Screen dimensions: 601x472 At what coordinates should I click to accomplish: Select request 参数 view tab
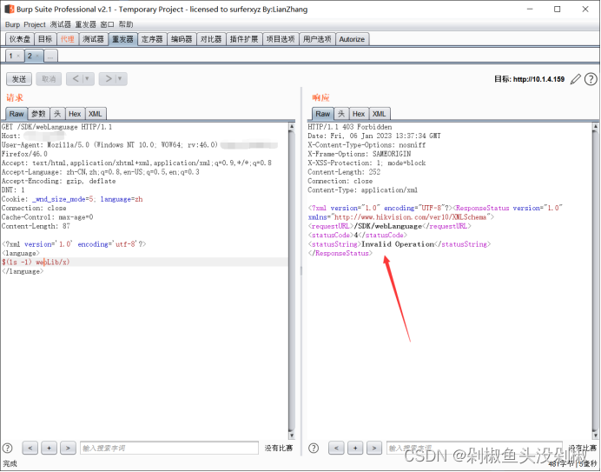click(x=38, y=114)
